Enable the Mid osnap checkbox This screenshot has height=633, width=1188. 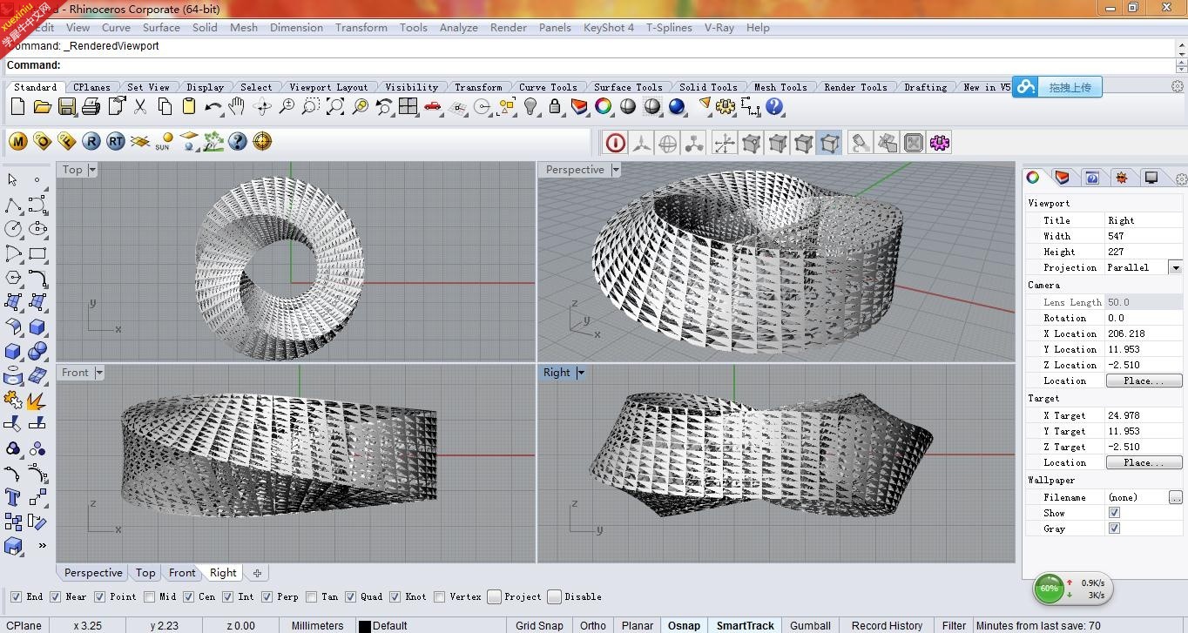(150, 597)
